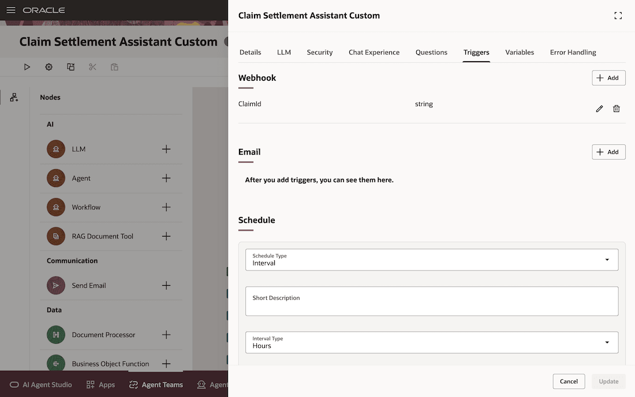Click the ClaimId webhook parameter name
The height and width of the screenshot is (397, 635).
pos(249,104)
